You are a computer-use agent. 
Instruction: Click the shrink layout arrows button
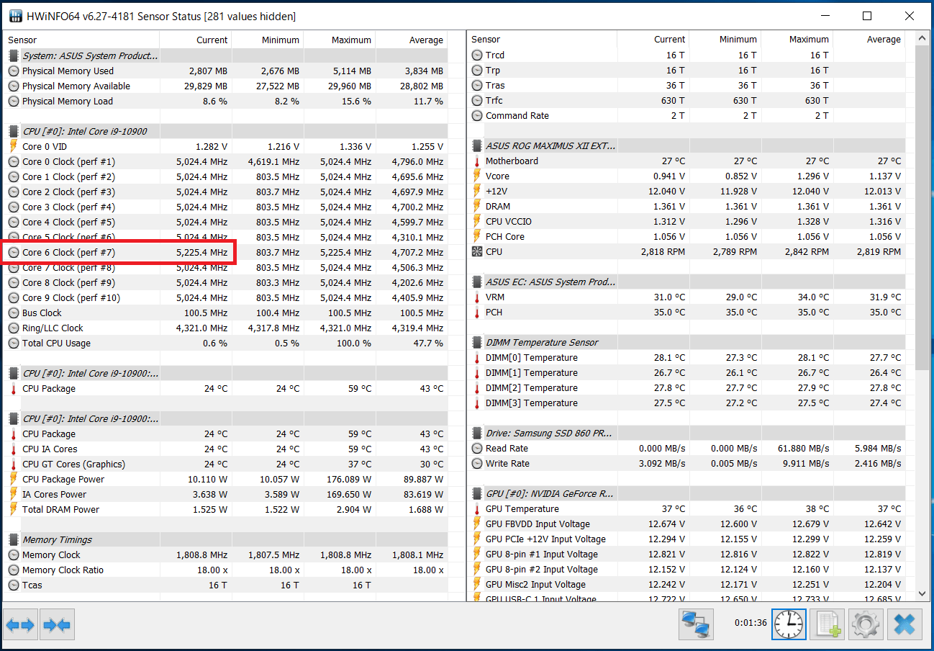[57, 624]
